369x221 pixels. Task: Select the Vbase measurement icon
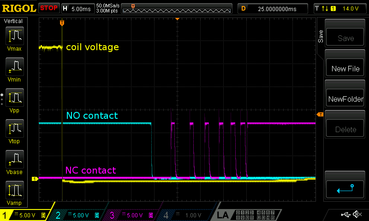15,159
